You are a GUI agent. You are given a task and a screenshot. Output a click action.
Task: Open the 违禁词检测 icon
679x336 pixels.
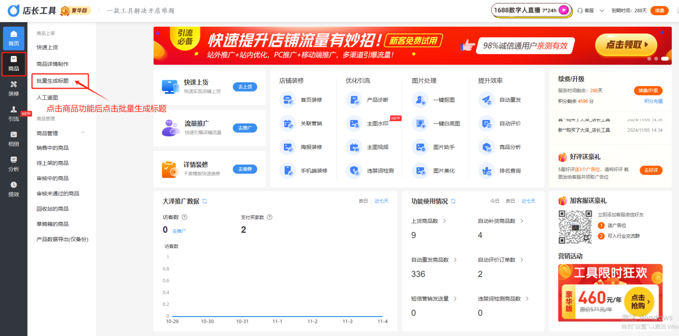354,171
